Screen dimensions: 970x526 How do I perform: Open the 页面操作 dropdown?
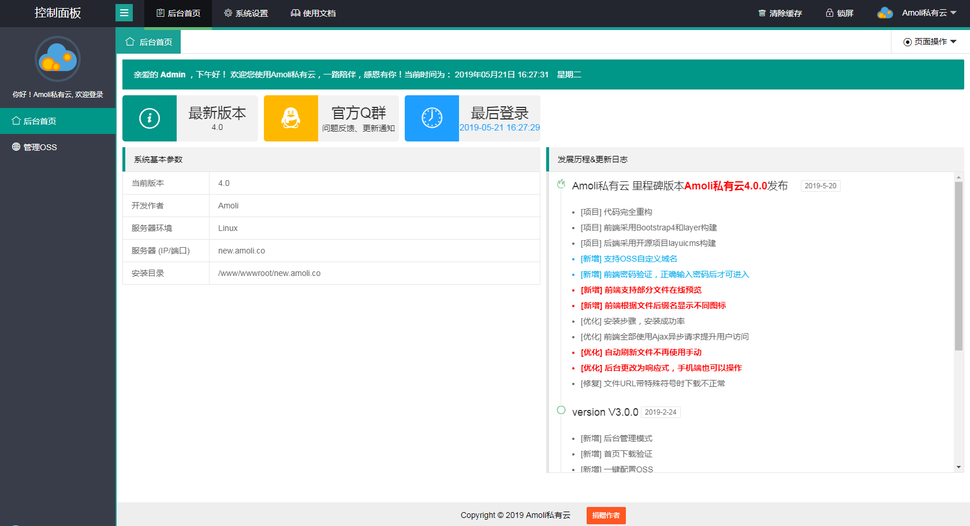click(930, 42)
